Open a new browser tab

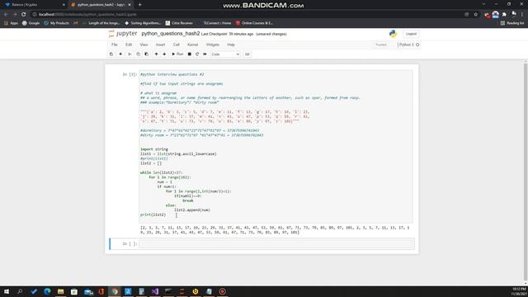139,5
